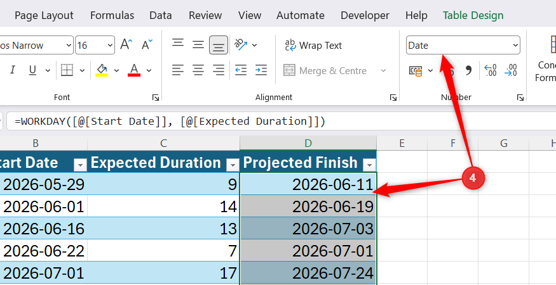Open Number format dialog launcher
Viewport: 556px width, 285px height.
point(520,98)
